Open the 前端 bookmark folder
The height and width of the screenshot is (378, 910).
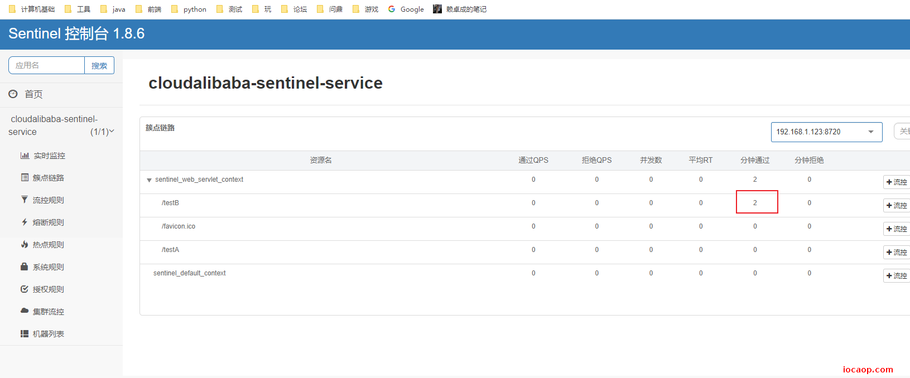click(148, 9)
